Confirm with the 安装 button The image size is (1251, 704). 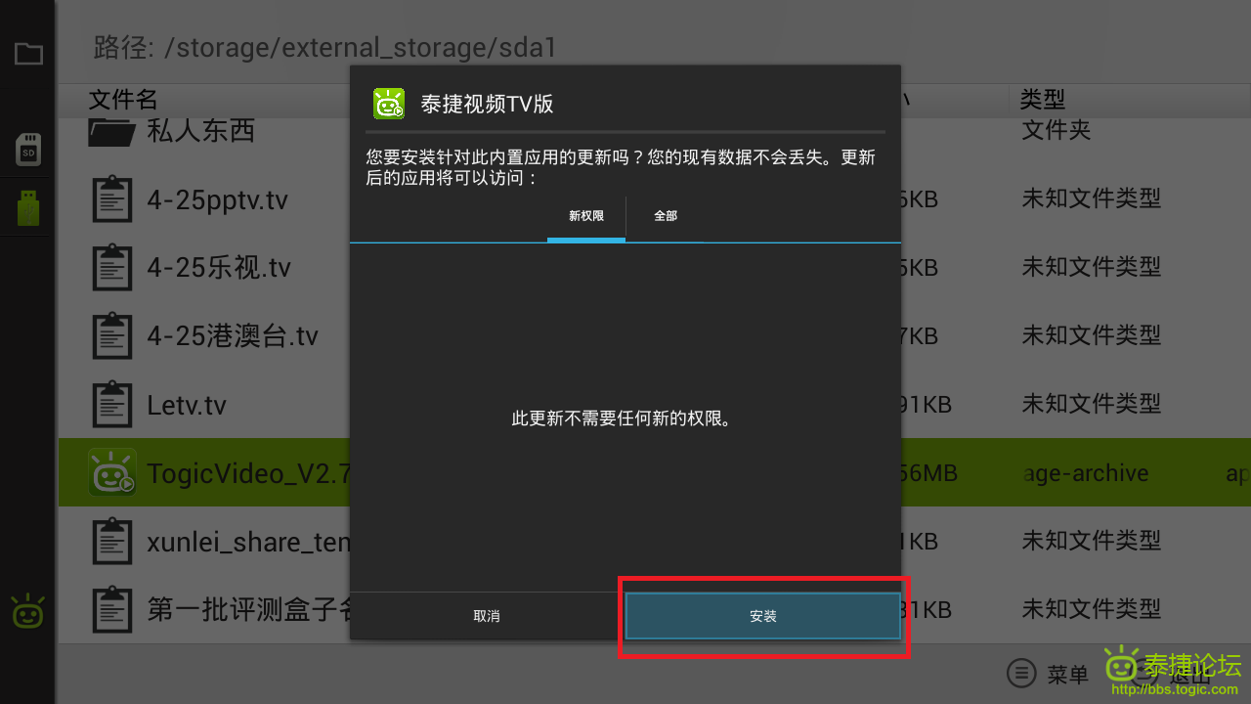(x=763, y=616)
